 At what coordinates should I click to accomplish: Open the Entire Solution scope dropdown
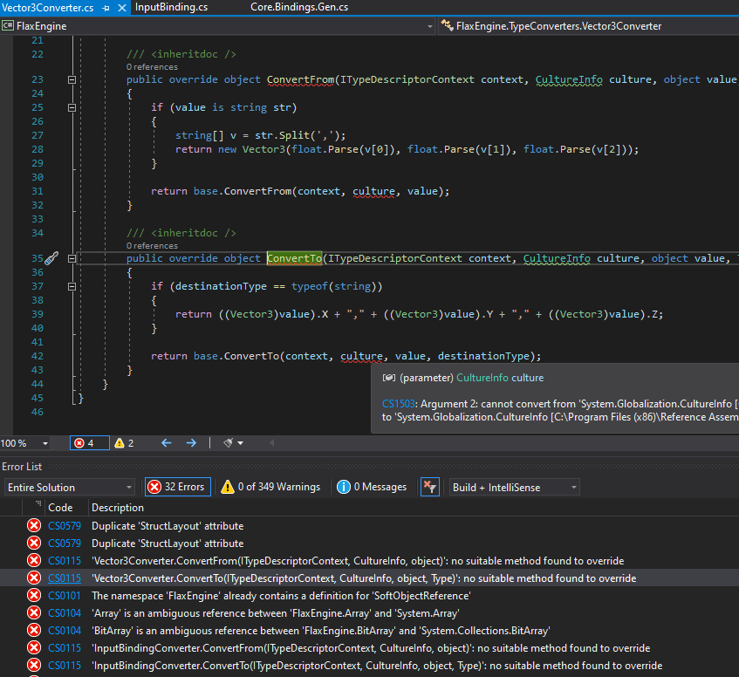click(68, 487)
